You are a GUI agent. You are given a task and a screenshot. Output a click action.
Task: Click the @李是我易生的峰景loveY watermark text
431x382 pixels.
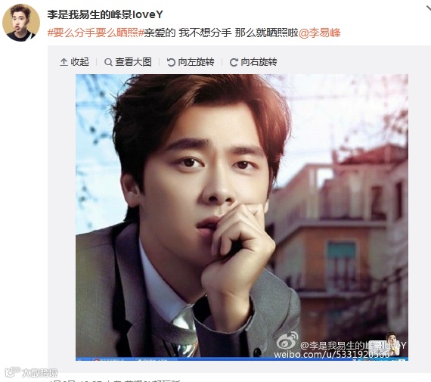(x=353, y=346)
